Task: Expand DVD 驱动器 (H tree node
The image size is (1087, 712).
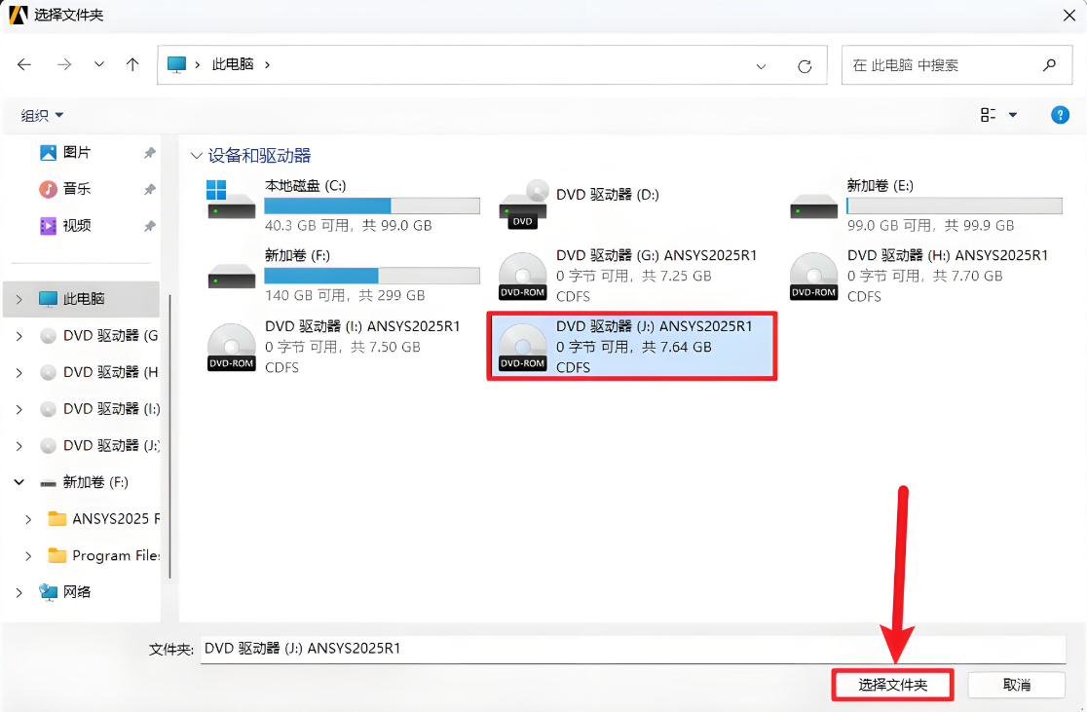Action: (19, 373)
